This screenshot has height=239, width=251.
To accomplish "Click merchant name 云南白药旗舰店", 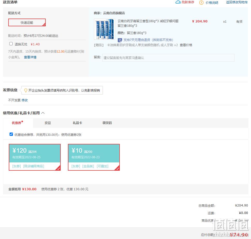I will (x=114, y=13).
